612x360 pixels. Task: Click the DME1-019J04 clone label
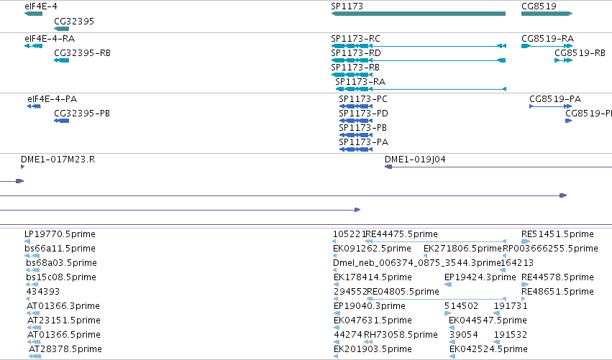[415, 160]
